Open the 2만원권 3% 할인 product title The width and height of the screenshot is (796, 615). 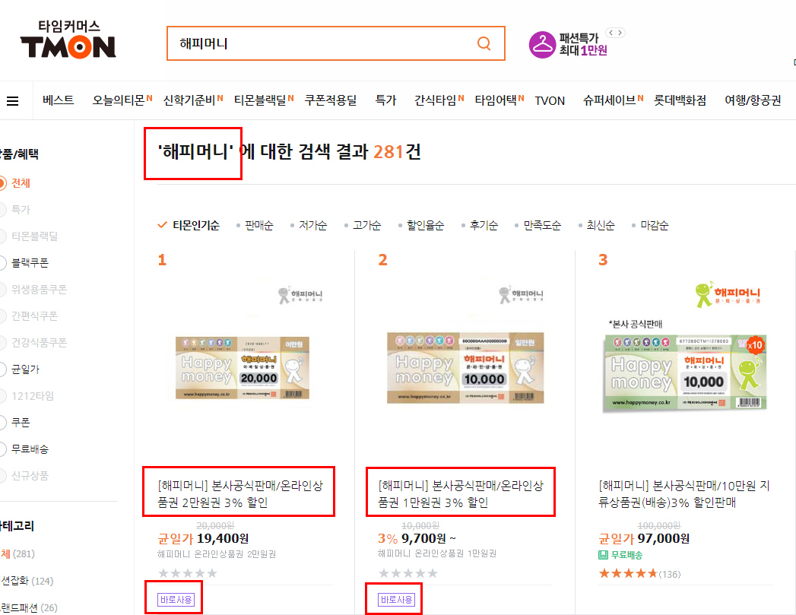[240, 493]
